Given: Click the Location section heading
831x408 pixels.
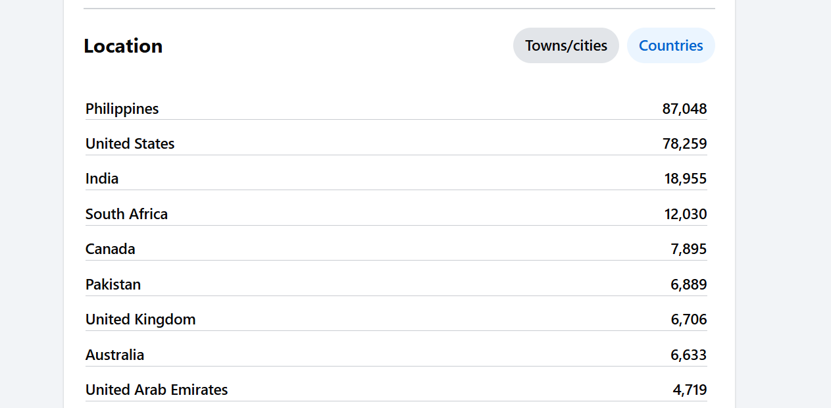Looking at the screenshot, I should click(x=123, y=46).
